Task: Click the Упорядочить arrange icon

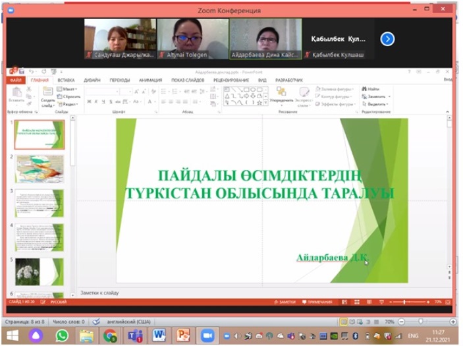Action: coord(281,95)
